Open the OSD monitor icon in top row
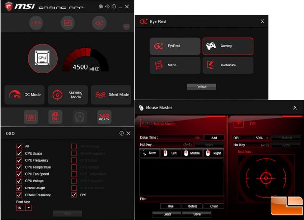Screen dimensions: 304x220 point(68,23)
